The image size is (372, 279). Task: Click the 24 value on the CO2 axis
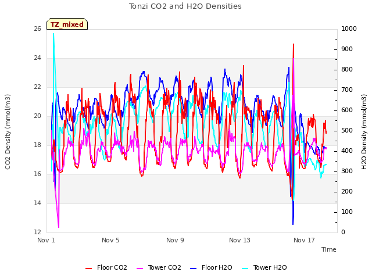pos(37,58)
